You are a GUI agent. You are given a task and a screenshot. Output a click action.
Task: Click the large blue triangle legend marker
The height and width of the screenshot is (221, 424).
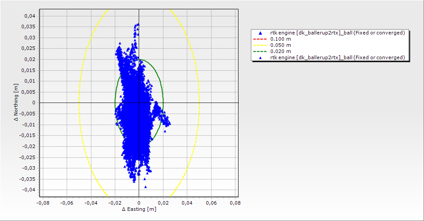(x=261, y=33)
